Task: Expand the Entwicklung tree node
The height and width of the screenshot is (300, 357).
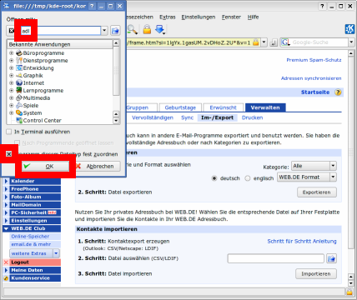Action: point(11,67)
